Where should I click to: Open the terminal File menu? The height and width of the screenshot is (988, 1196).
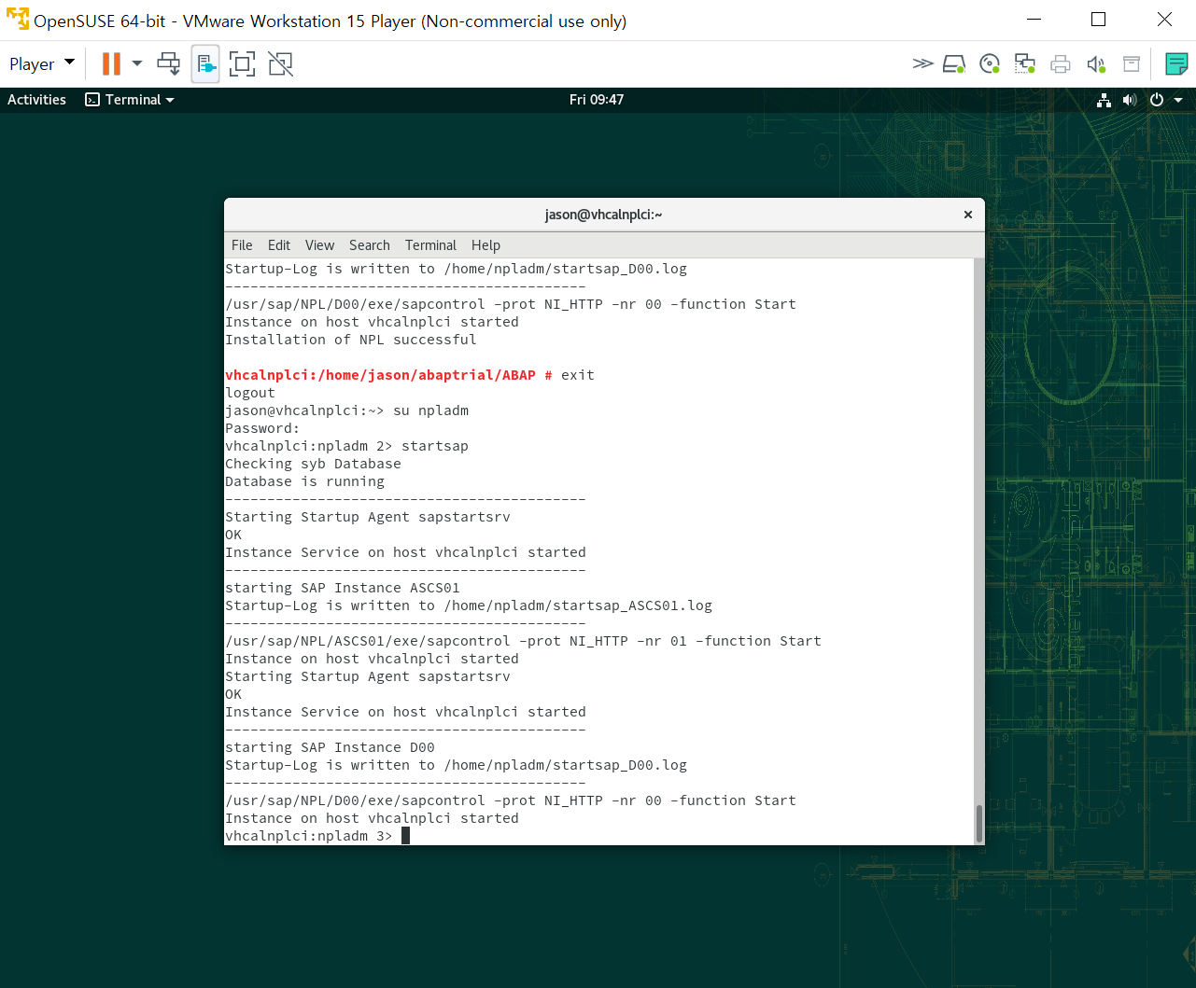[x=242, y=245]
